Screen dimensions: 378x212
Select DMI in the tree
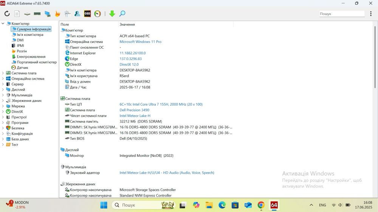coord(20,40)
